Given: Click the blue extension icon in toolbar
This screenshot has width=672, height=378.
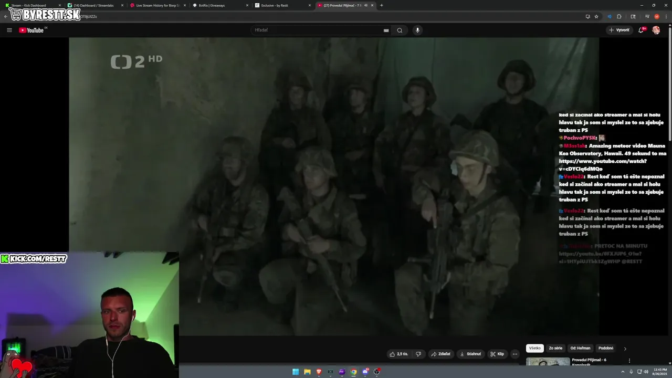Looking at the screenshot, I should tap(609, 16).
